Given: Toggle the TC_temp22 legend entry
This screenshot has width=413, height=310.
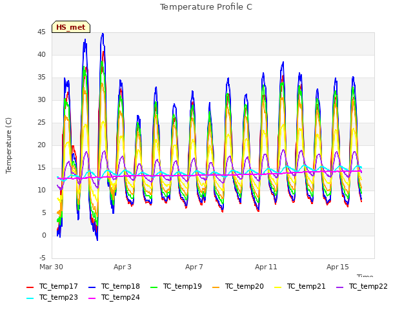Looking at the screenshot, I should (362, 287).
